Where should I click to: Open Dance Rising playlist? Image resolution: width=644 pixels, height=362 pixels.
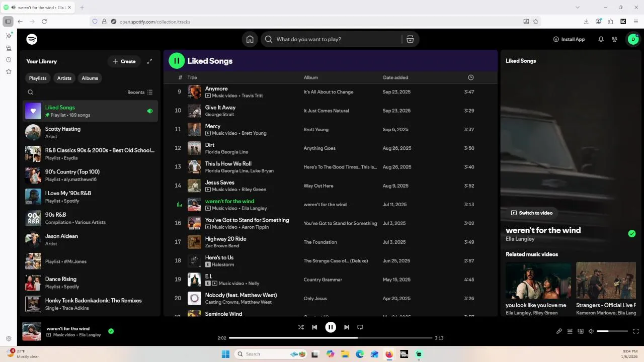(x=91, y=283)
